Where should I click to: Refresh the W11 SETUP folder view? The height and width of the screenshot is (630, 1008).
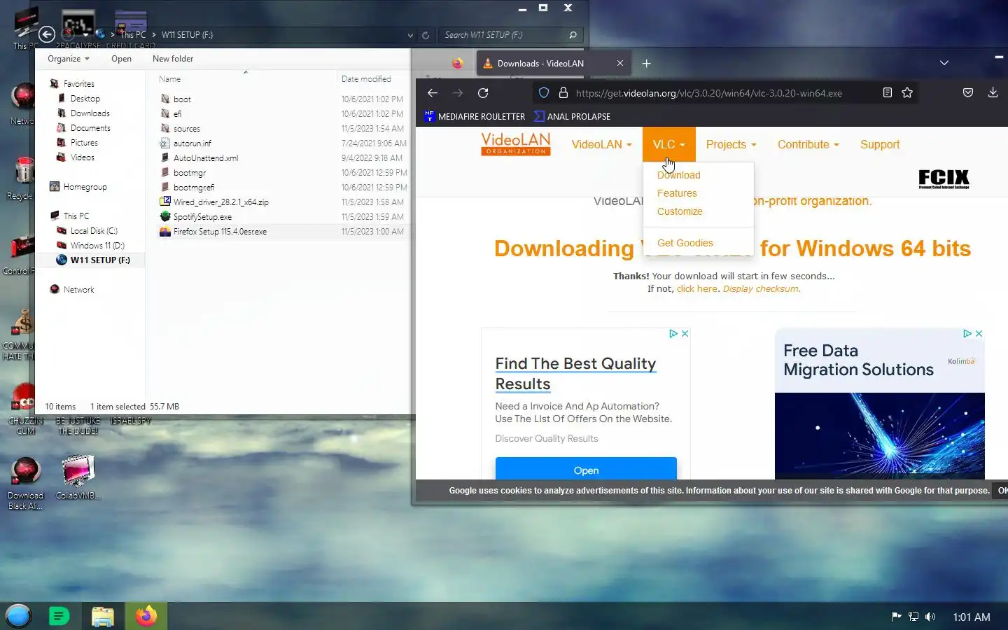pos(426,35)
